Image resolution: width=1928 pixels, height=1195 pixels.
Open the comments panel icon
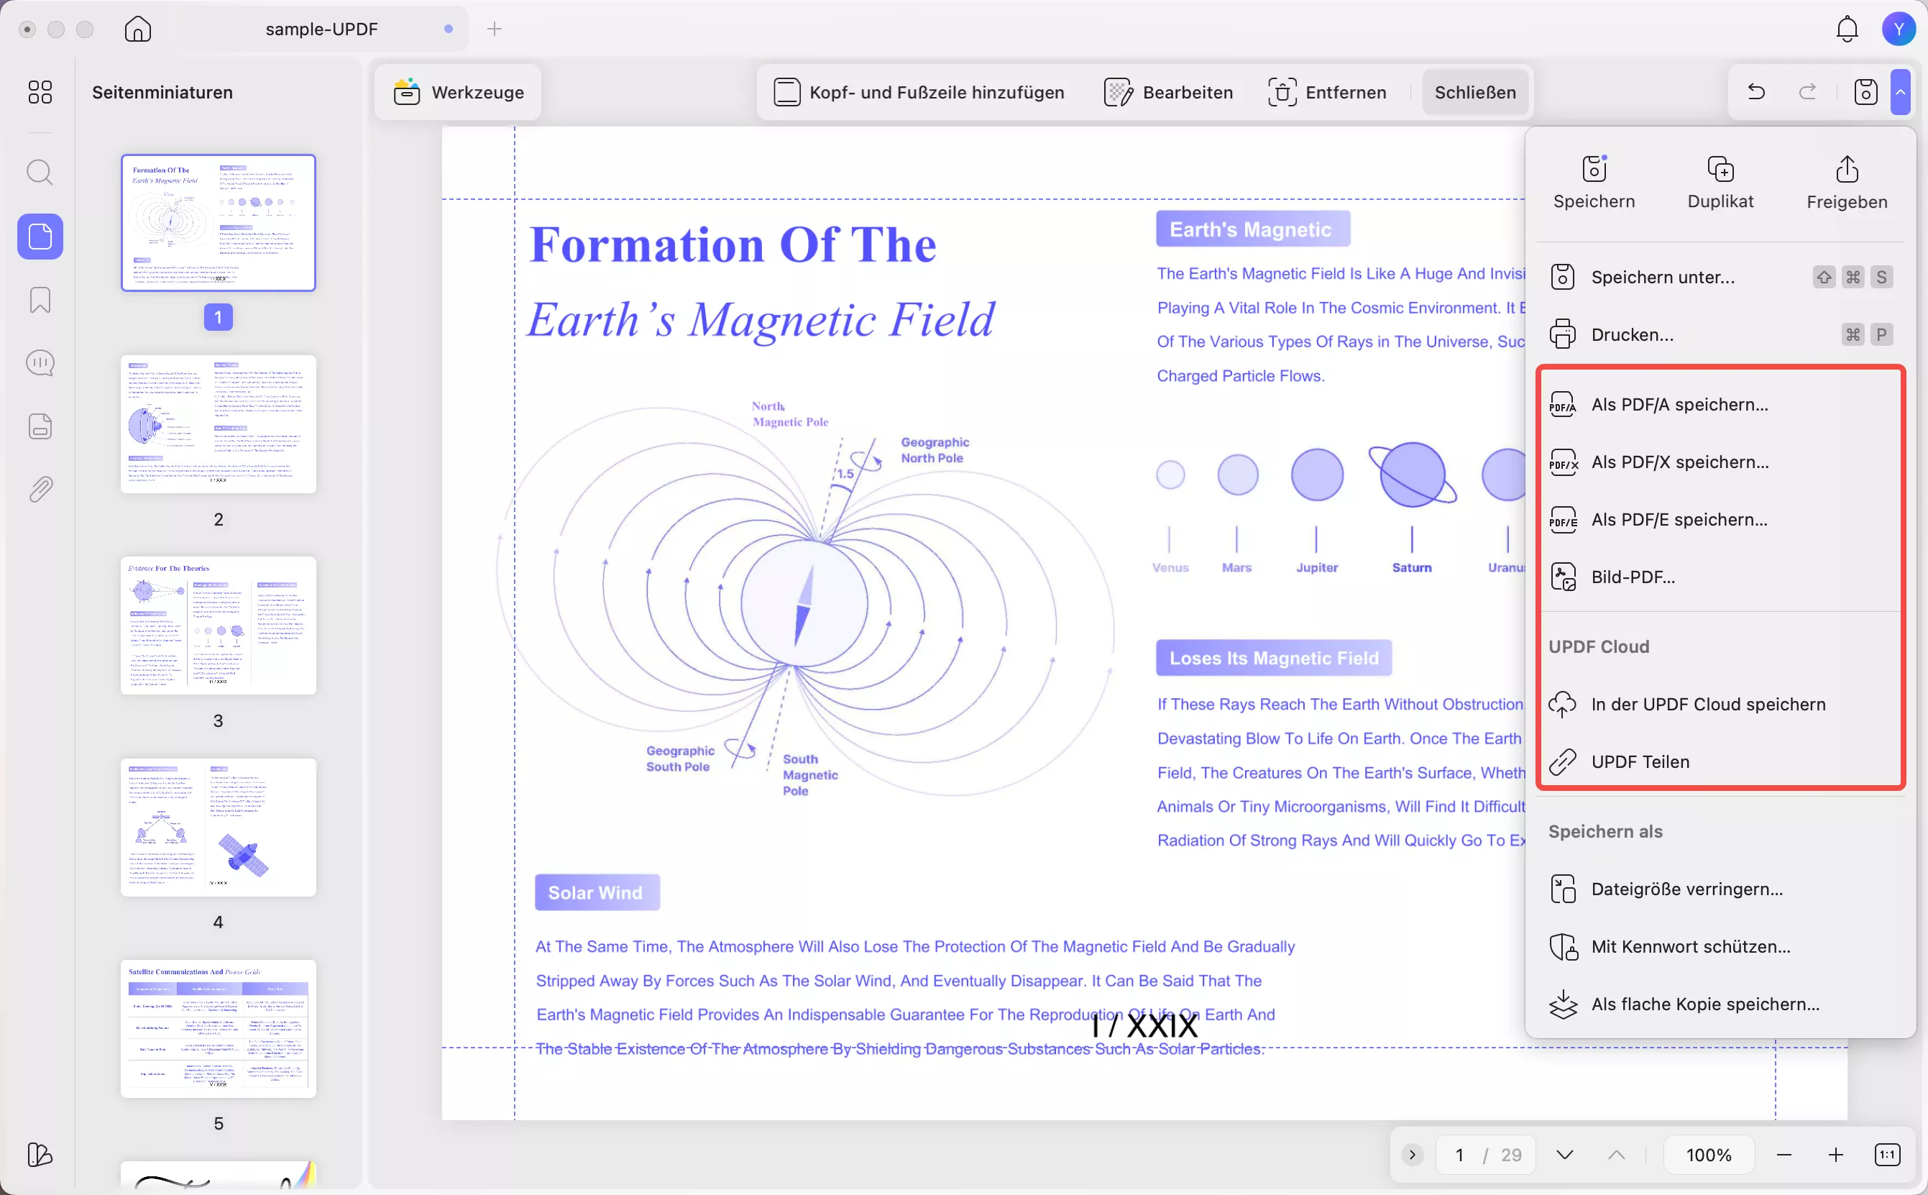click(x=40, y=363)
